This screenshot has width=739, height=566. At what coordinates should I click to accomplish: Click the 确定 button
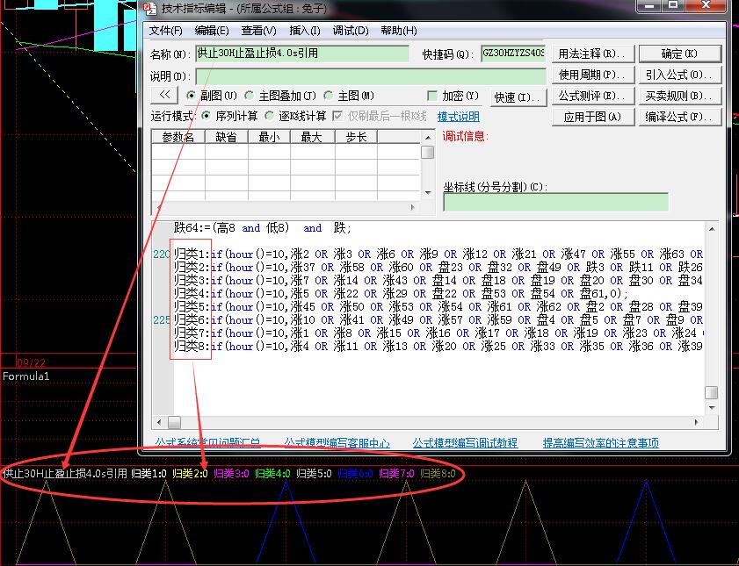tap(679, 54)
